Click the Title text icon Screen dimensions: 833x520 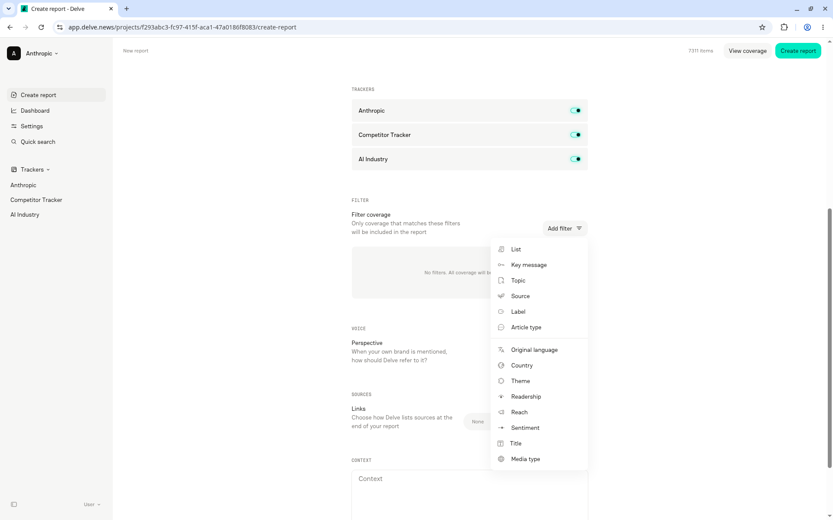pos(501,443)
